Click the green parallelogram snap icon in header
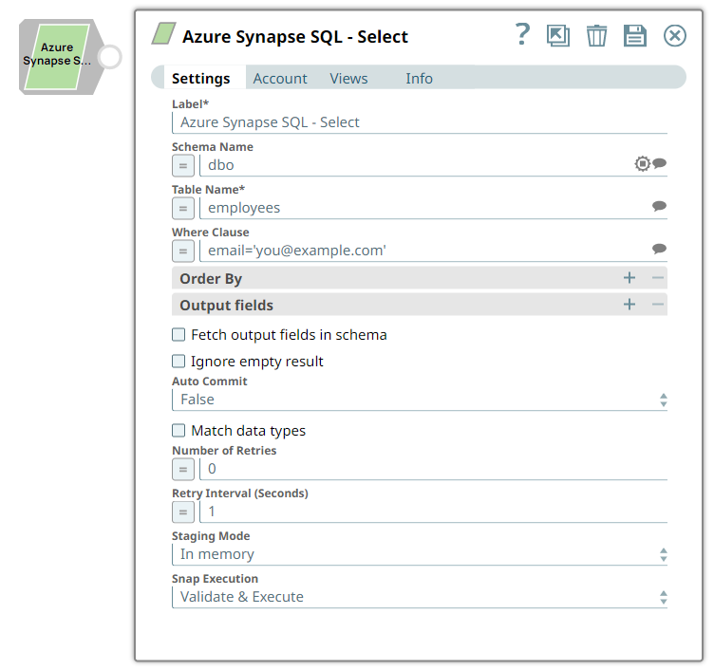714x670 pixels. click(164, 33)
